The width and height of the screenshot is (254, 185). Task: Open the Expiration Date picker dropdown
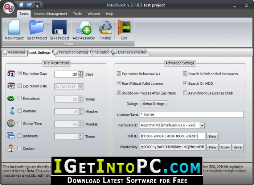80,87
